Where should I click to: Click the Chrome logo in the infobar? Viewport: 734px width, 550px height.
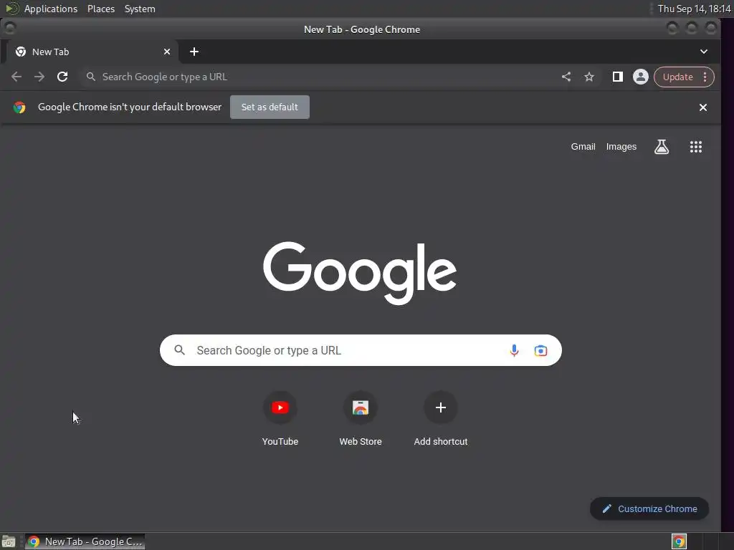pyautogui.click(x=19, y=107)
